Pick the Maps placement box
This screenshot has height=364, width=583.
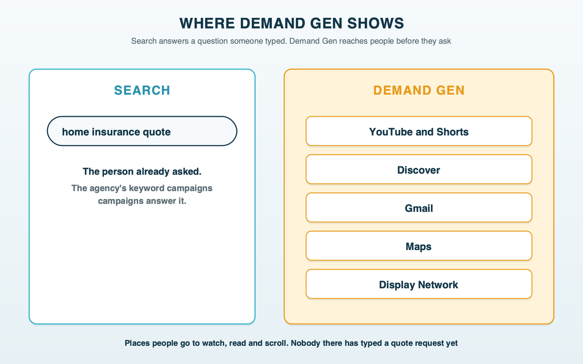tap(419, 246)
